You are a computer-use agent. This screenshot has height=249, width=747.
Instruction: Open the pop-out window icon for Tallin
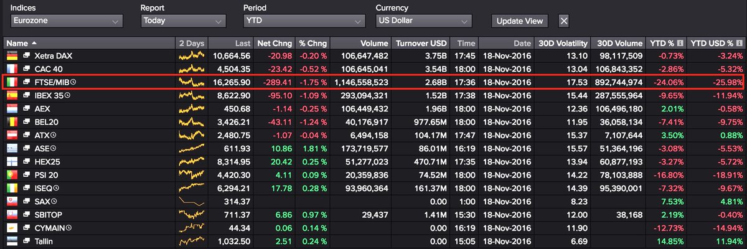[27, 240]
